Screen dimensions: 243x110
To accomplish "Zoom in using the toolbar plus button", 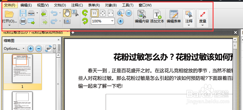I will click(120, 21).
